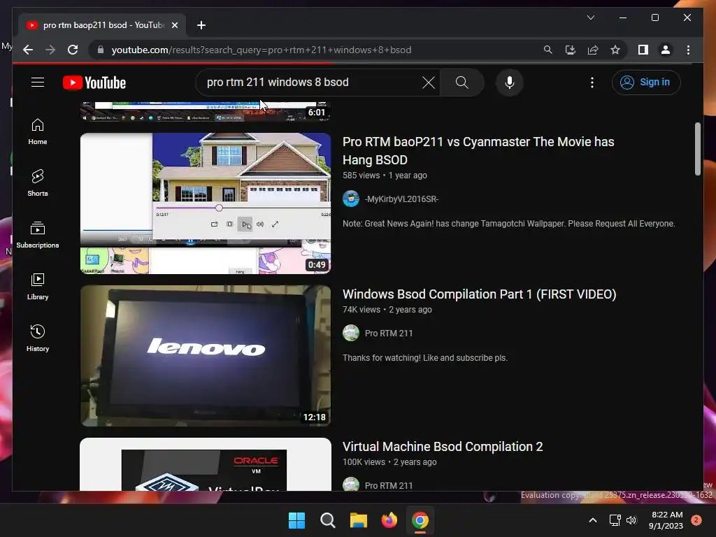Open File Explorer from taskbar

(359, 520)
